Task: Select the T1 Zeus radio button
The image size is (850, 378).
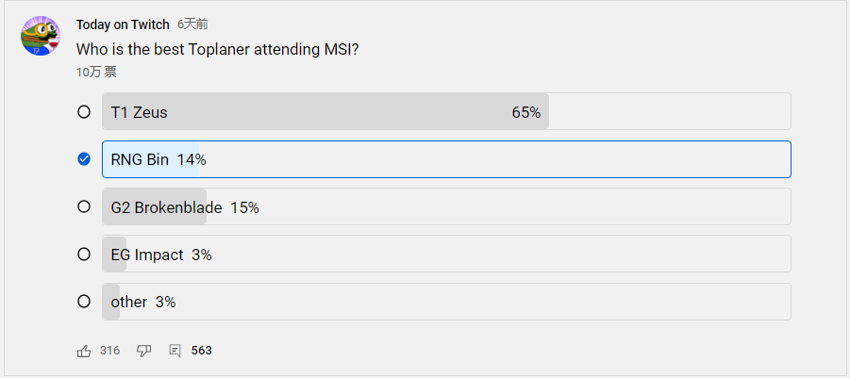Action: click(x=84, y=112)
